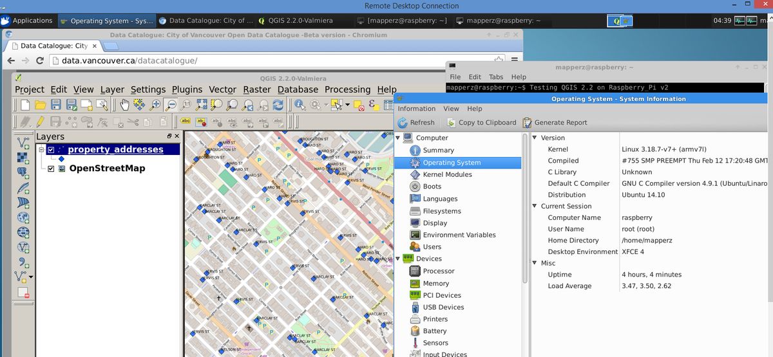The width and height of the screenshot is (773, 357).
Task: Click the Add Raster Layer icon
Action: 24,158
